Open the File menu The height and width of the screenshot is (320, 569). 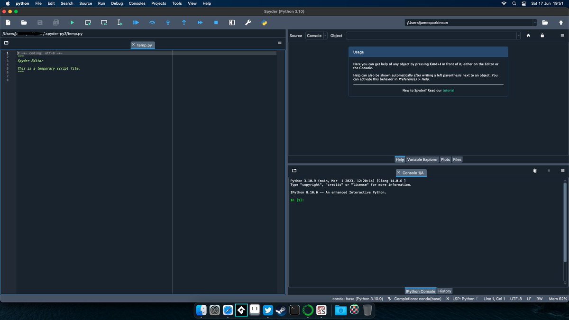point(38,3)
